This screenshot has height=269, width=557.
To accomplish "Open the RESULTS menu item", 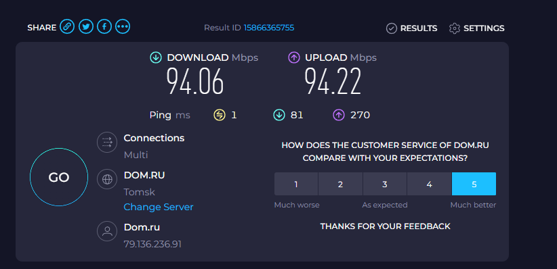I will click(419, 28).
